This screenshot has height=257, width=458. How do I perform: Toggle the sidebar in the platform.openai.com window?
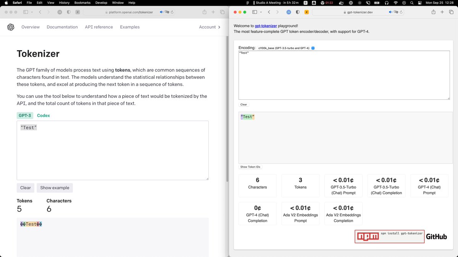click(26, 12)
